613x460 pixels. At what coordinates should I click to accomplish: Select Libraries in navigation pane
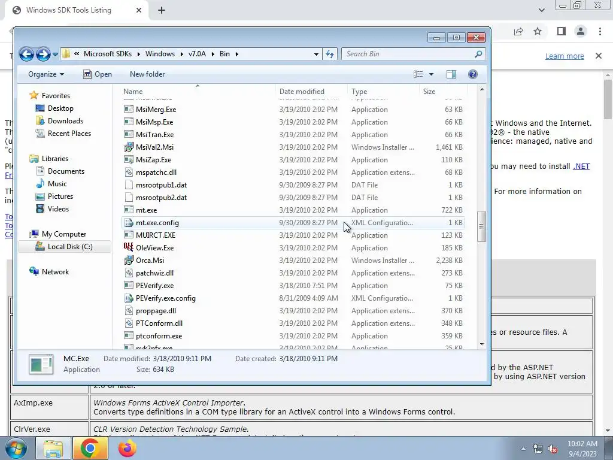coord(54,158)
